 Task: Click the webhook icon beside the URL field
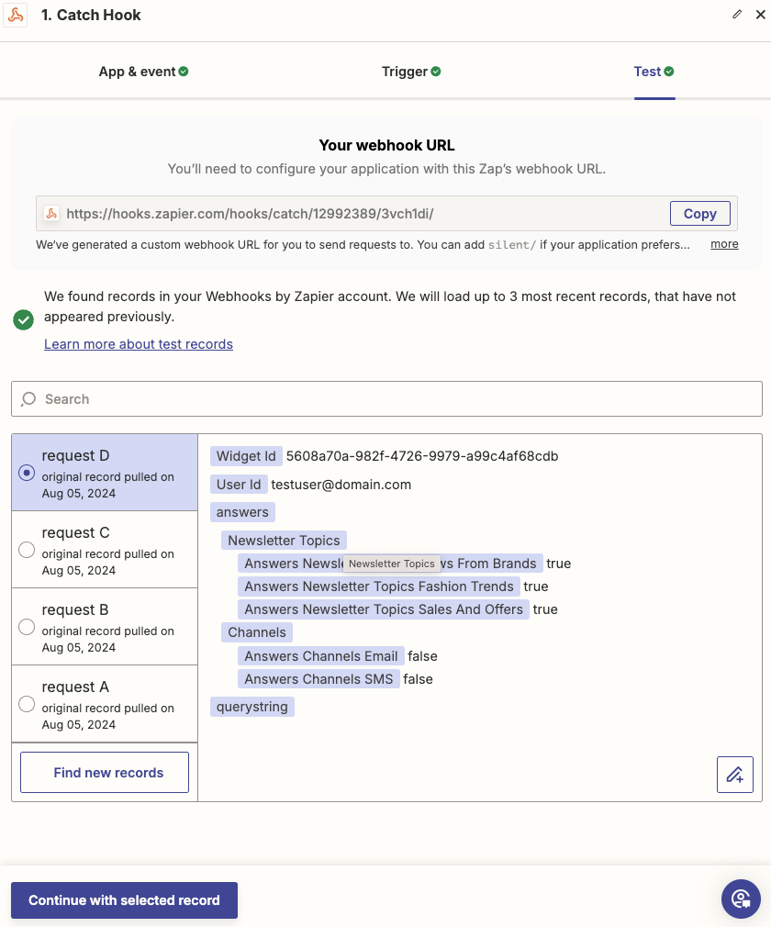click(x=50, y=213)
